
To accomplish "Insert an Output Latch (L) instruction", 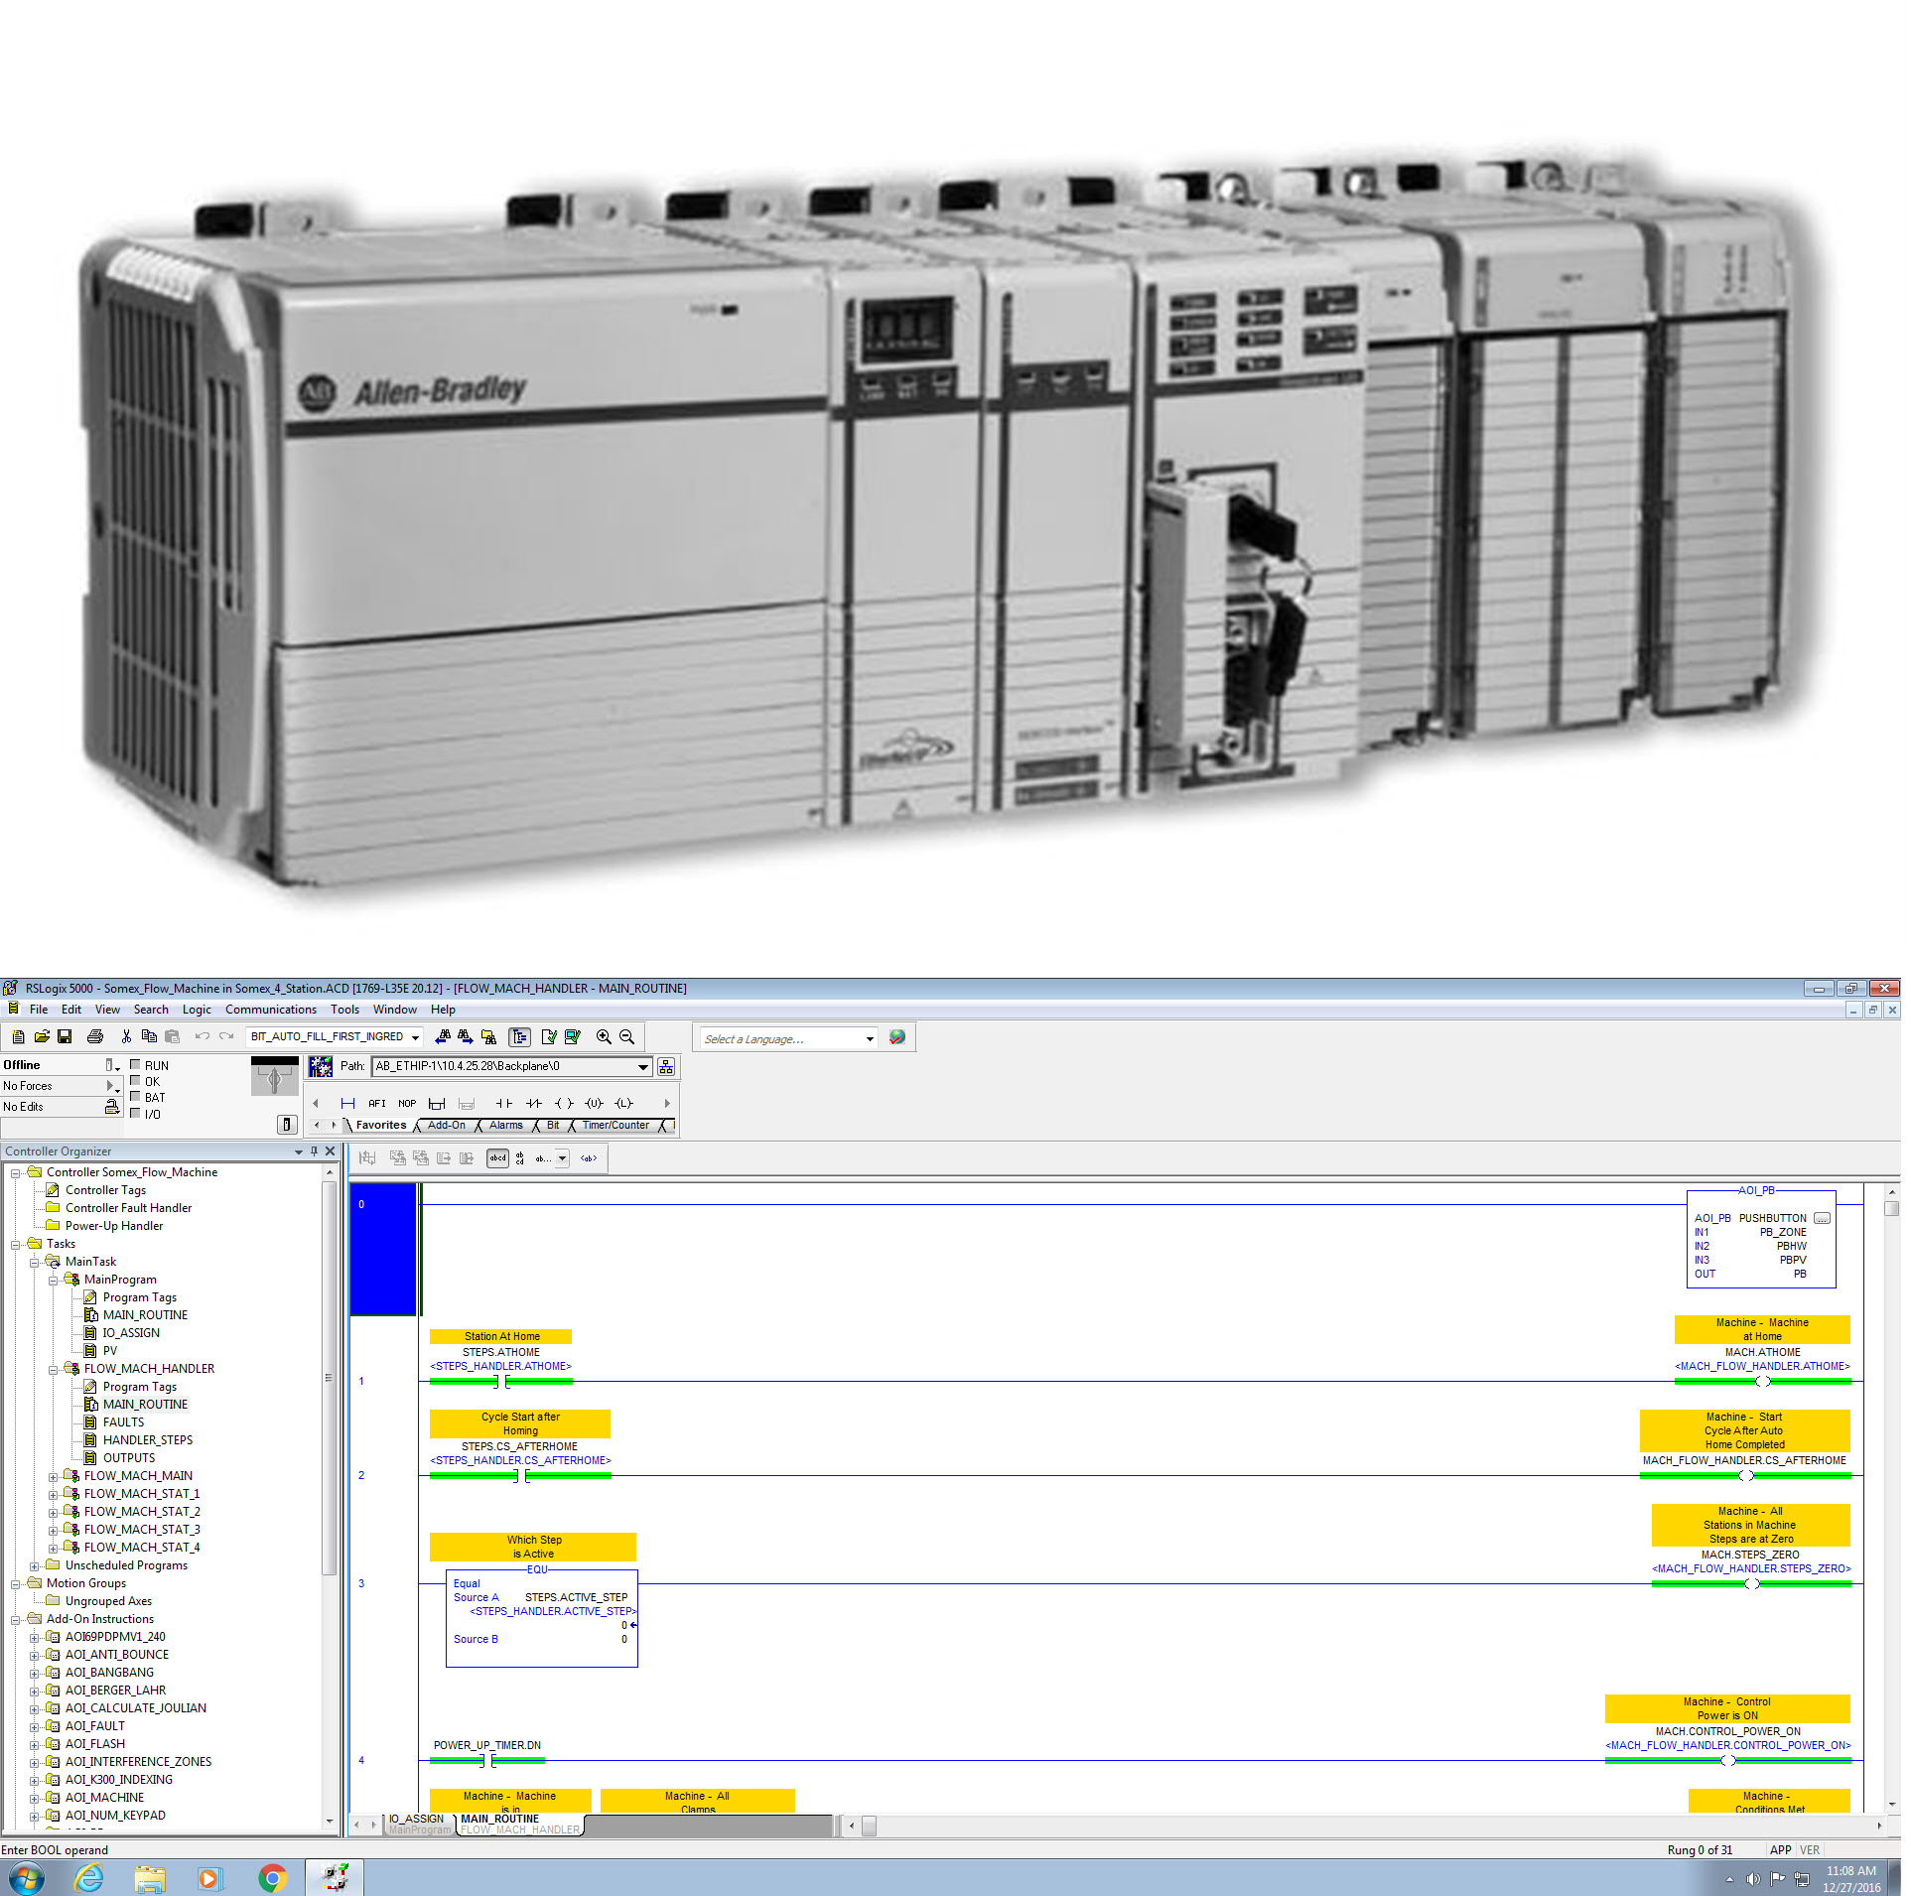I will coord(623,1103).
